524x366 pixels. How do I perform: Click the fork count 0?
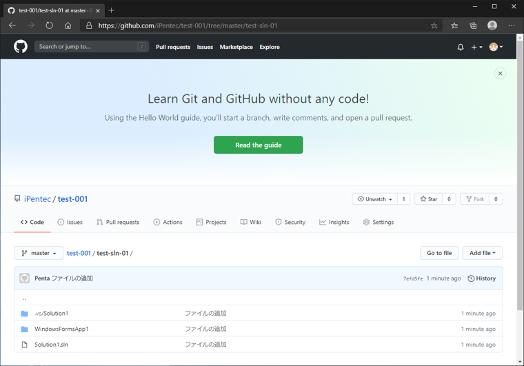(x=496, y=199)
